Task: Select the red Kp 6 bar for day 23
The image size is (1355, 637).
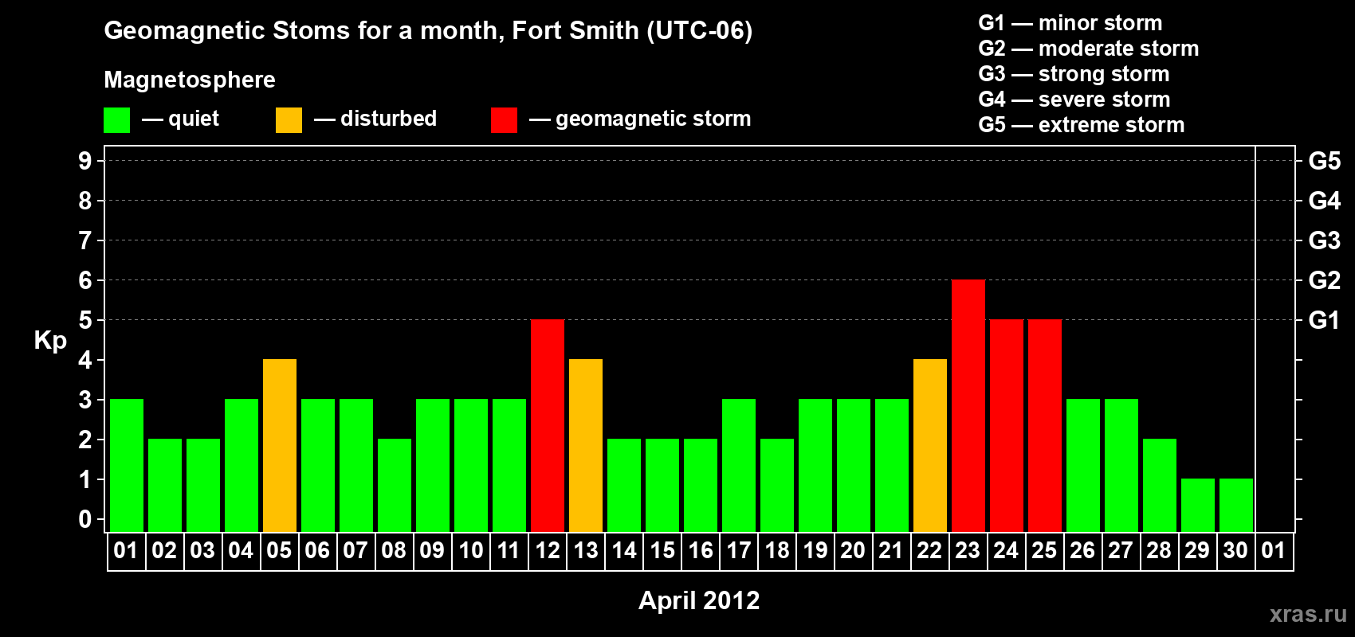Action: [x=968, y=405]
